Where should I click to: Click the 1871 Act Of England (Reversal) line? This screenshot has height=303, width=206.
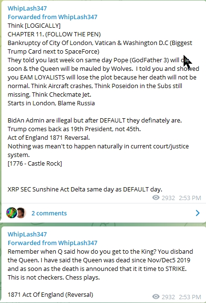[x=50, y=295]
